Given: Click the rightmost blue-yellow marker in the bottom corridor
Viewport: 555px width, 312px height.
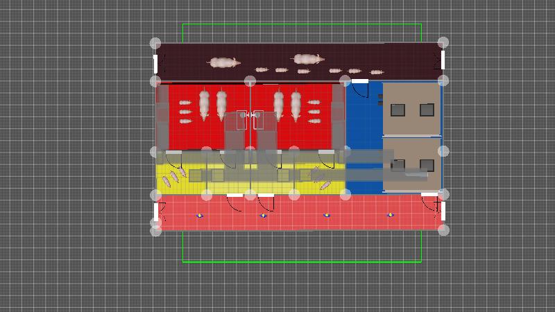Looking at the screenshot, I should coord(390,215).
